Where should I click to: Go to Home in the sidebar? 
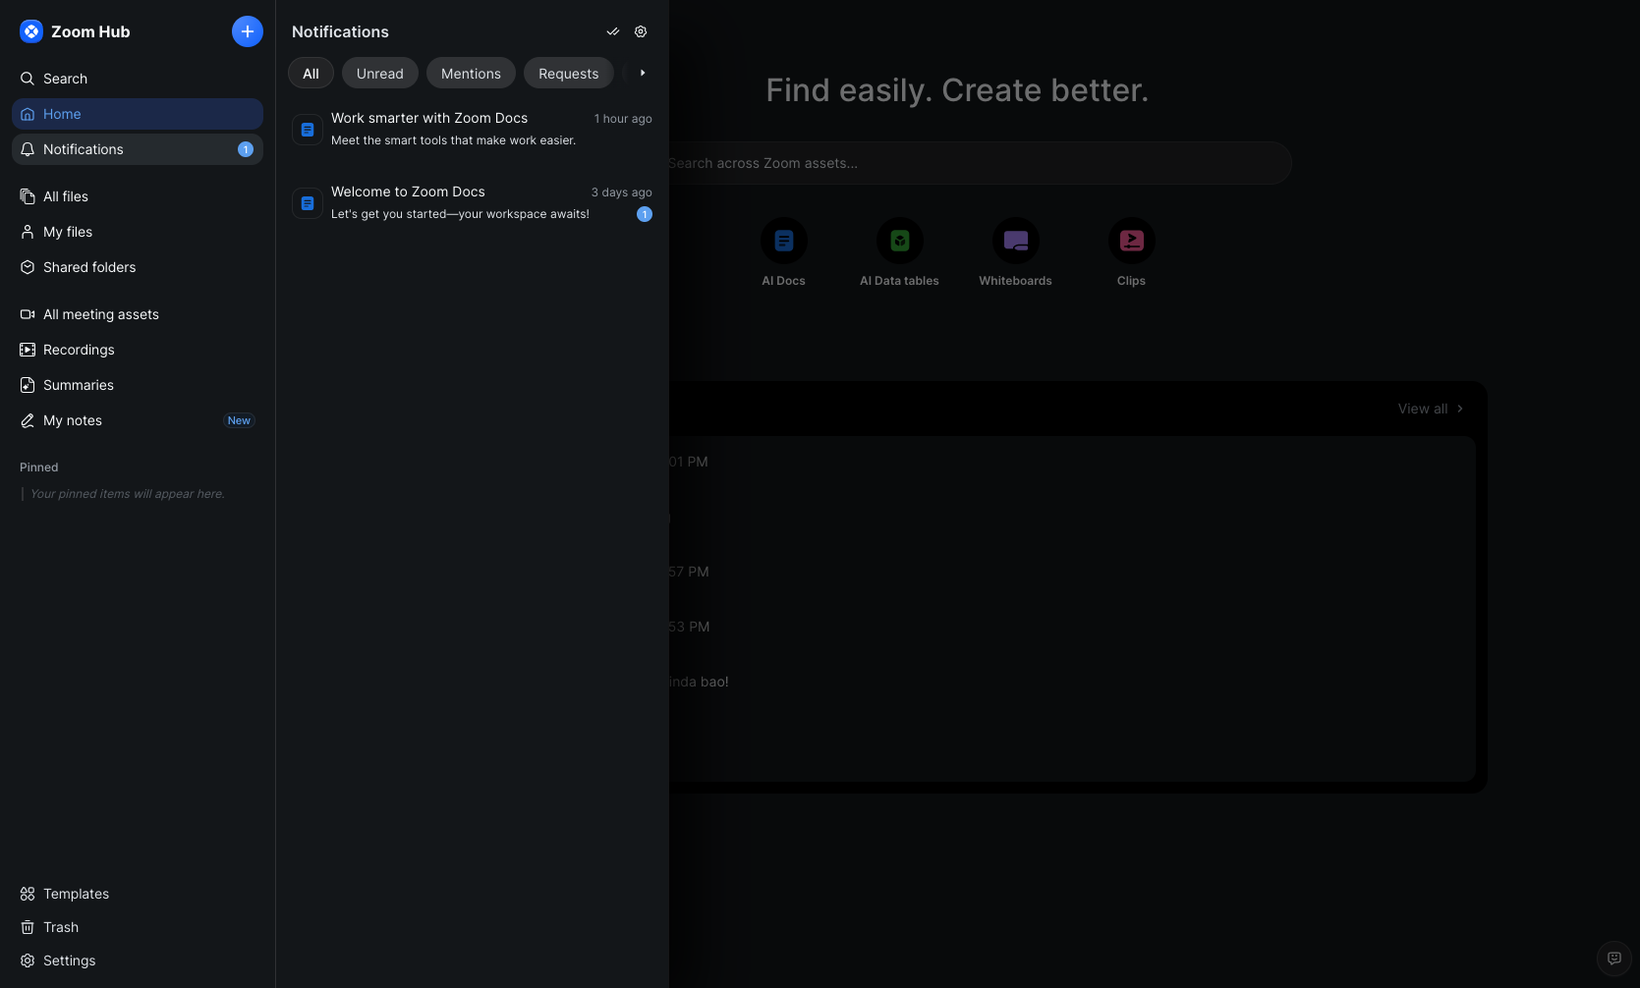coord(138,114)
